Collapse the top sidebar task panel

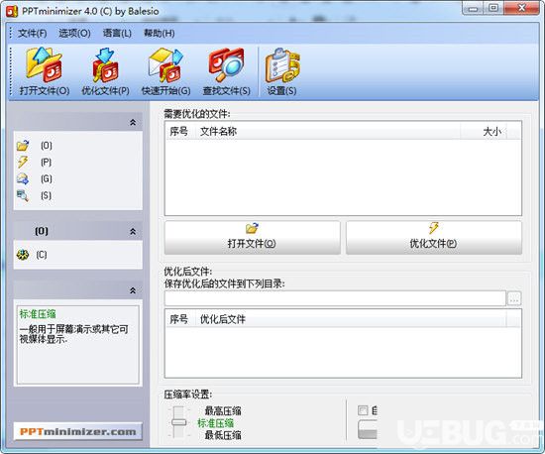click(133, 122)
